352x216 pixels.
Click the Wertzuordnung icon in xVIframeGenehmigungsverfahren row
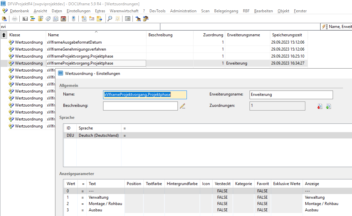click(x=11, y=49)
